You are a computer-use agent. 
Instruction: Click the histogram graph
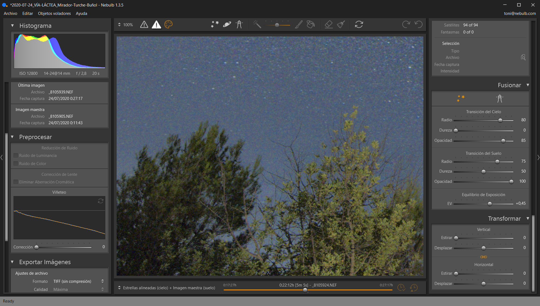pyautogui.click(x=59, y=51)
